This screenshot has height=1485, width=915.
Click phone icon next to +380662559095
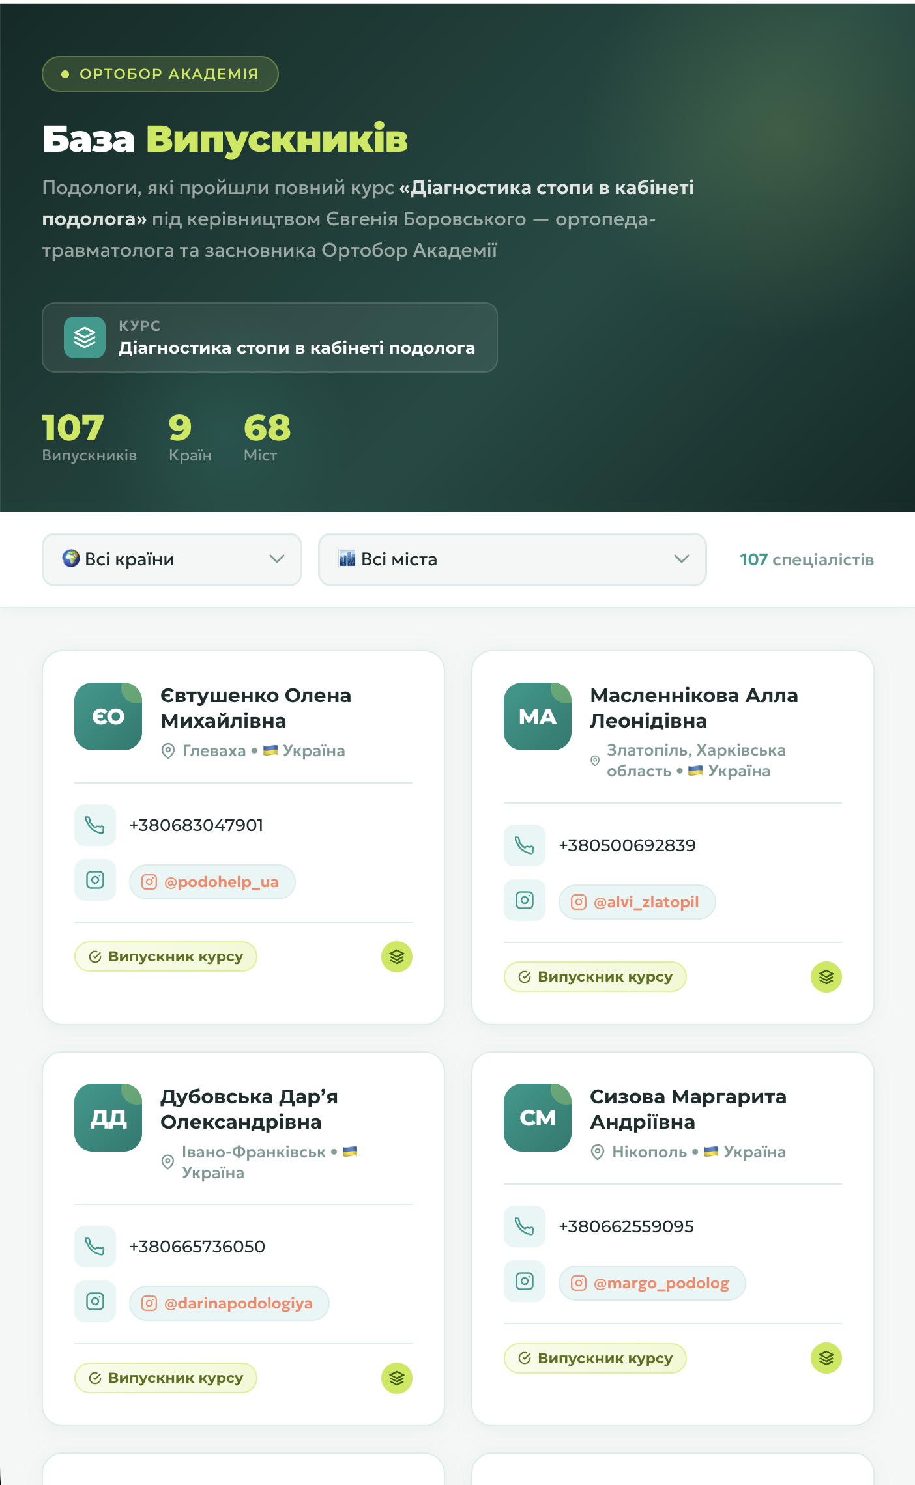(x=525, y=1226)
